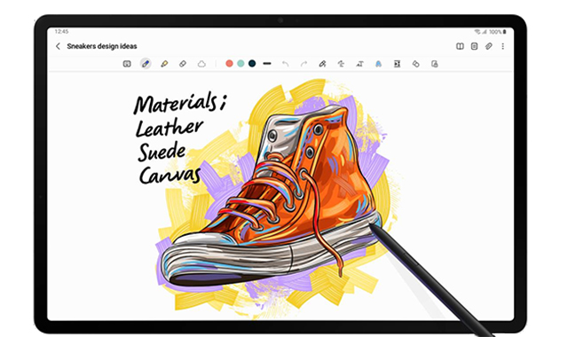Open the three-dot more options menu

tap(503, 46)
